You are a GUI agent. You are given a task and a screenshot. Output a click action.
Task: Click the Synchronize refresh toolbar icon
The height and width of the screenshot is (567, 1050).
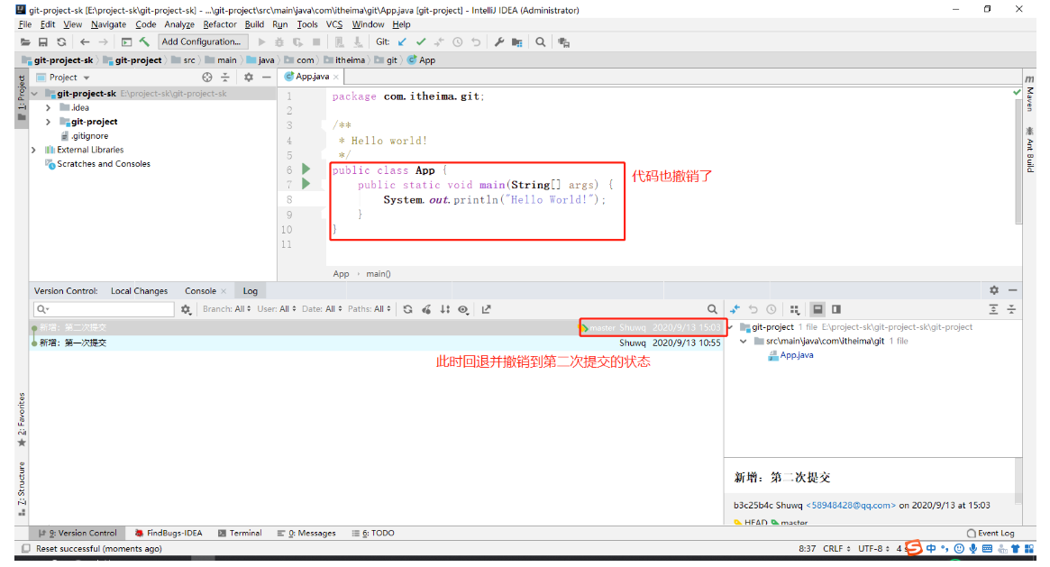(61, 42)
